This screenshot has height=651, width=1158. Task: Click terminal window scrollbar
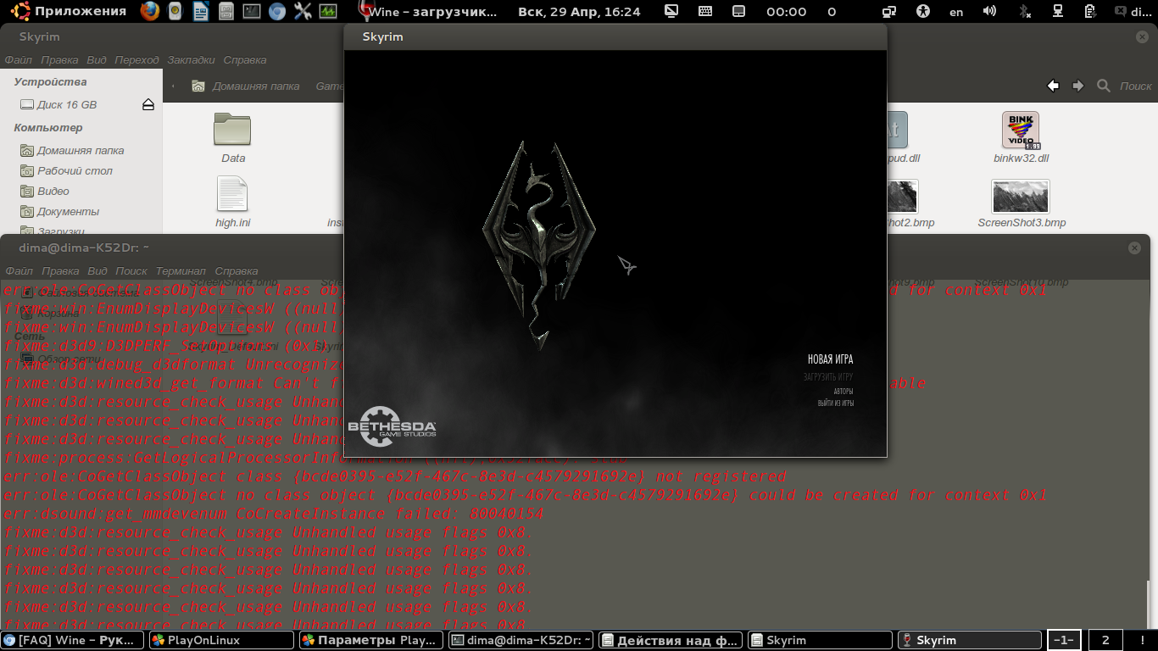point(1150,605)
